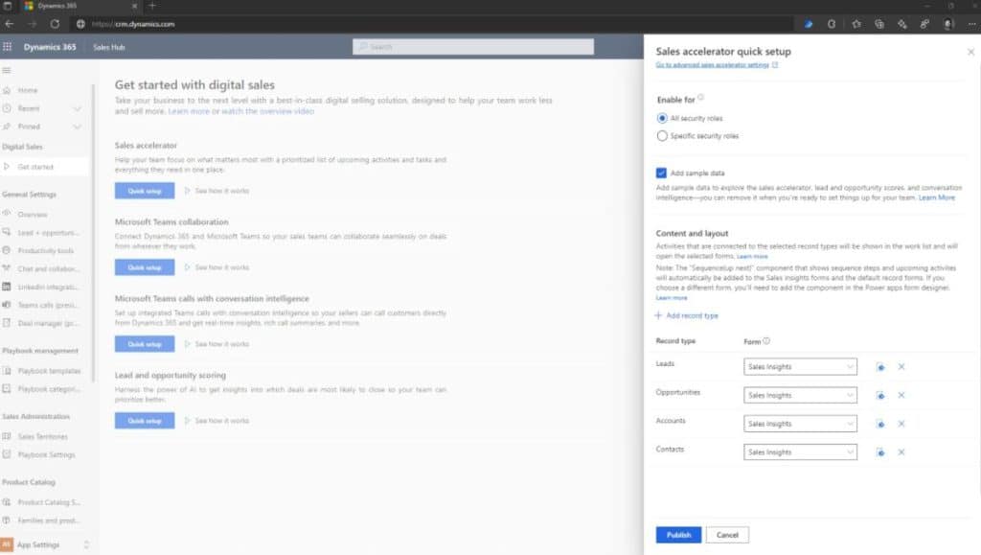The image size is (981, 555).
Task: Switch to the Dynamics 365 browser tab
Action: (x=80, y=7)
